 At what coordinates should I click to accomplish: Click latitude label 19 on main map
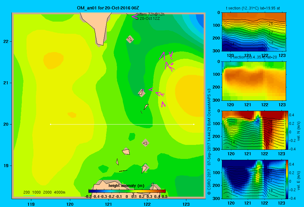point(6,166)
